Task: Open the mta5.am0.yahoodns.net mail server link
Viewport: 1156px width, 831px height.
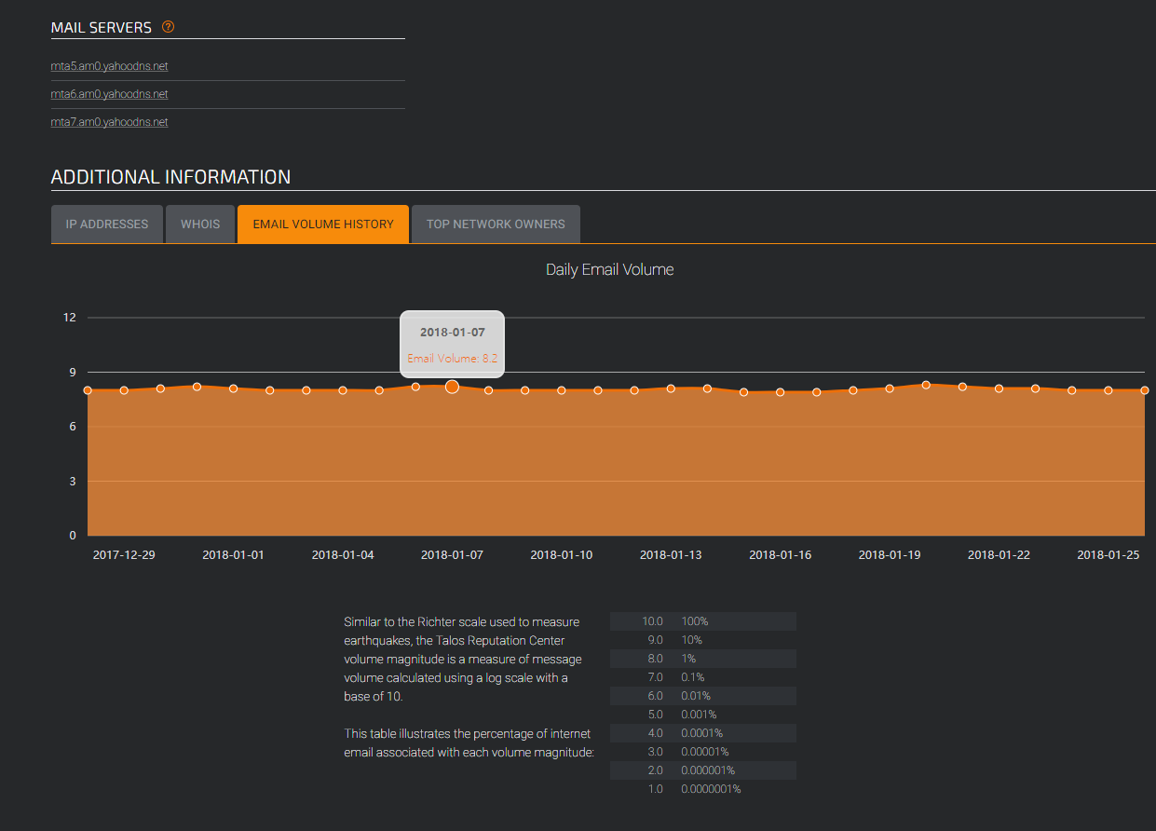Action: [109, 66]
